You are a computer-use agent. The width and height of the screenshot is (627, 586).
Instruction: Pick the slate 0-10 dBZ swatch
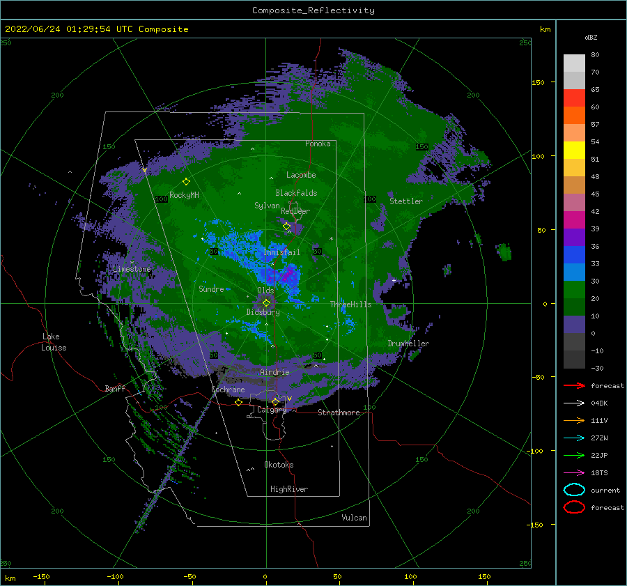tap(574, 325)
